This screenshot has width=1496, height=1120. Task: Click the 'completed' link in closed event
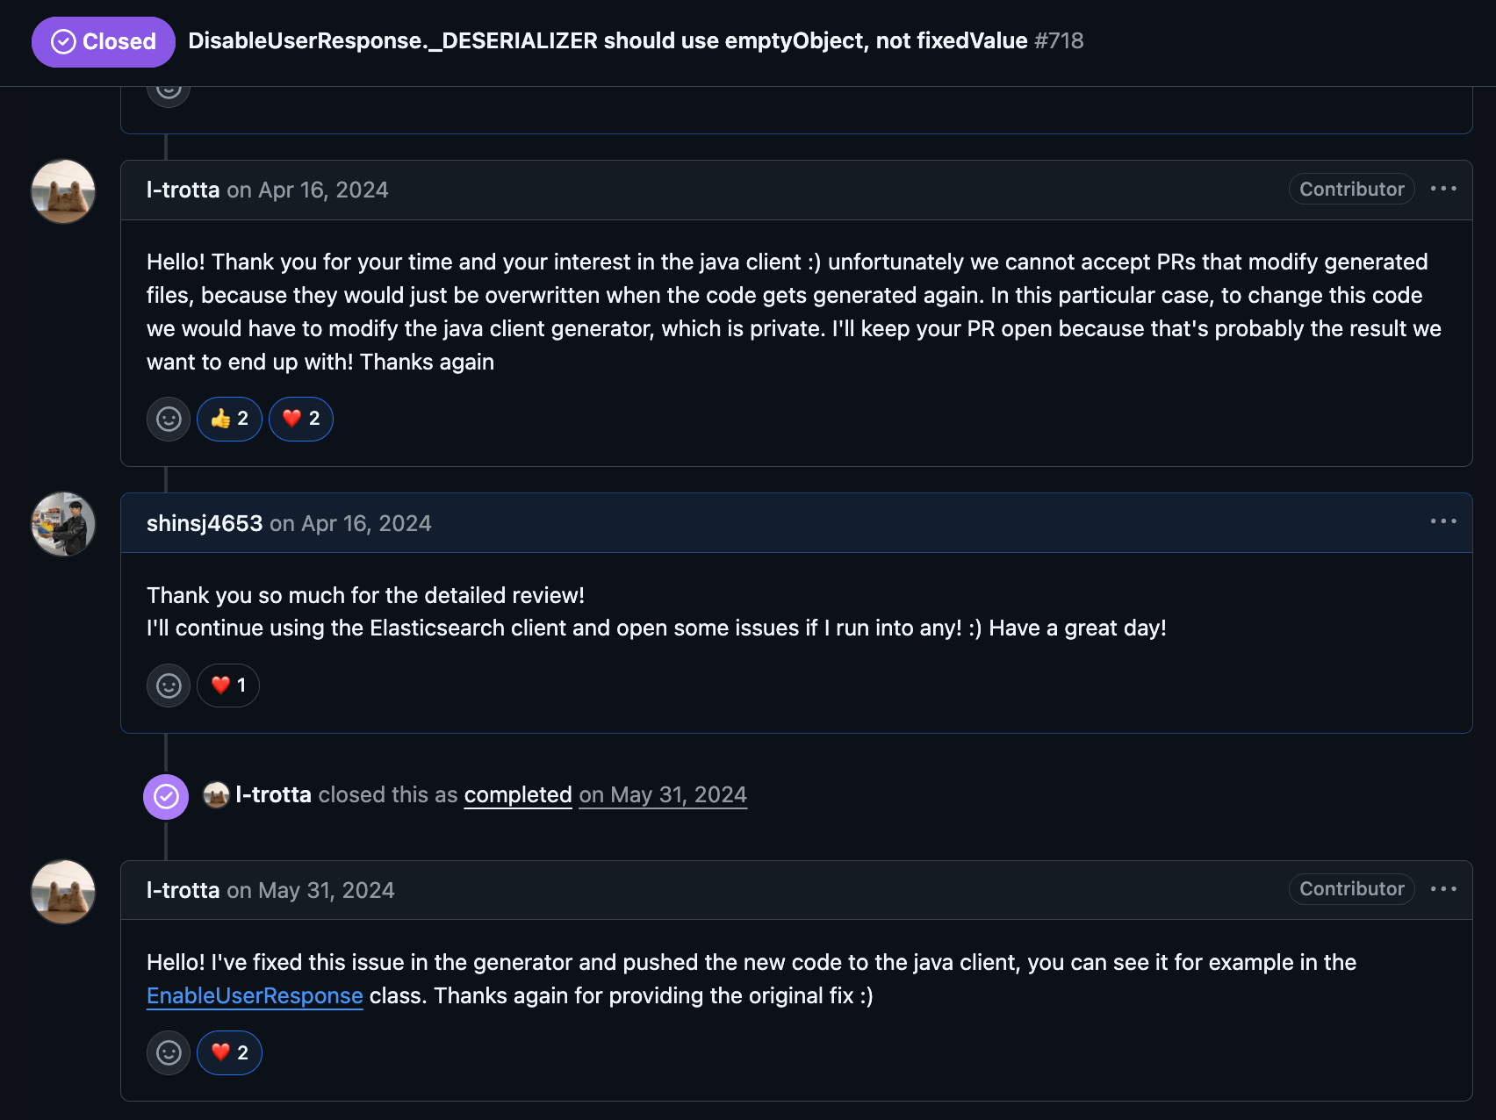(518, 795)
